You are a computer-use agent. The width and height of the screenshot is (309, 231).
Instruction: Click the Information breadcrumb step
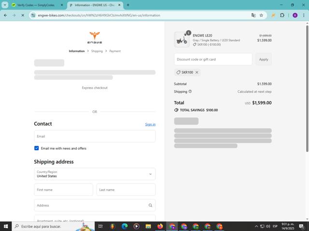pos(77,51)
